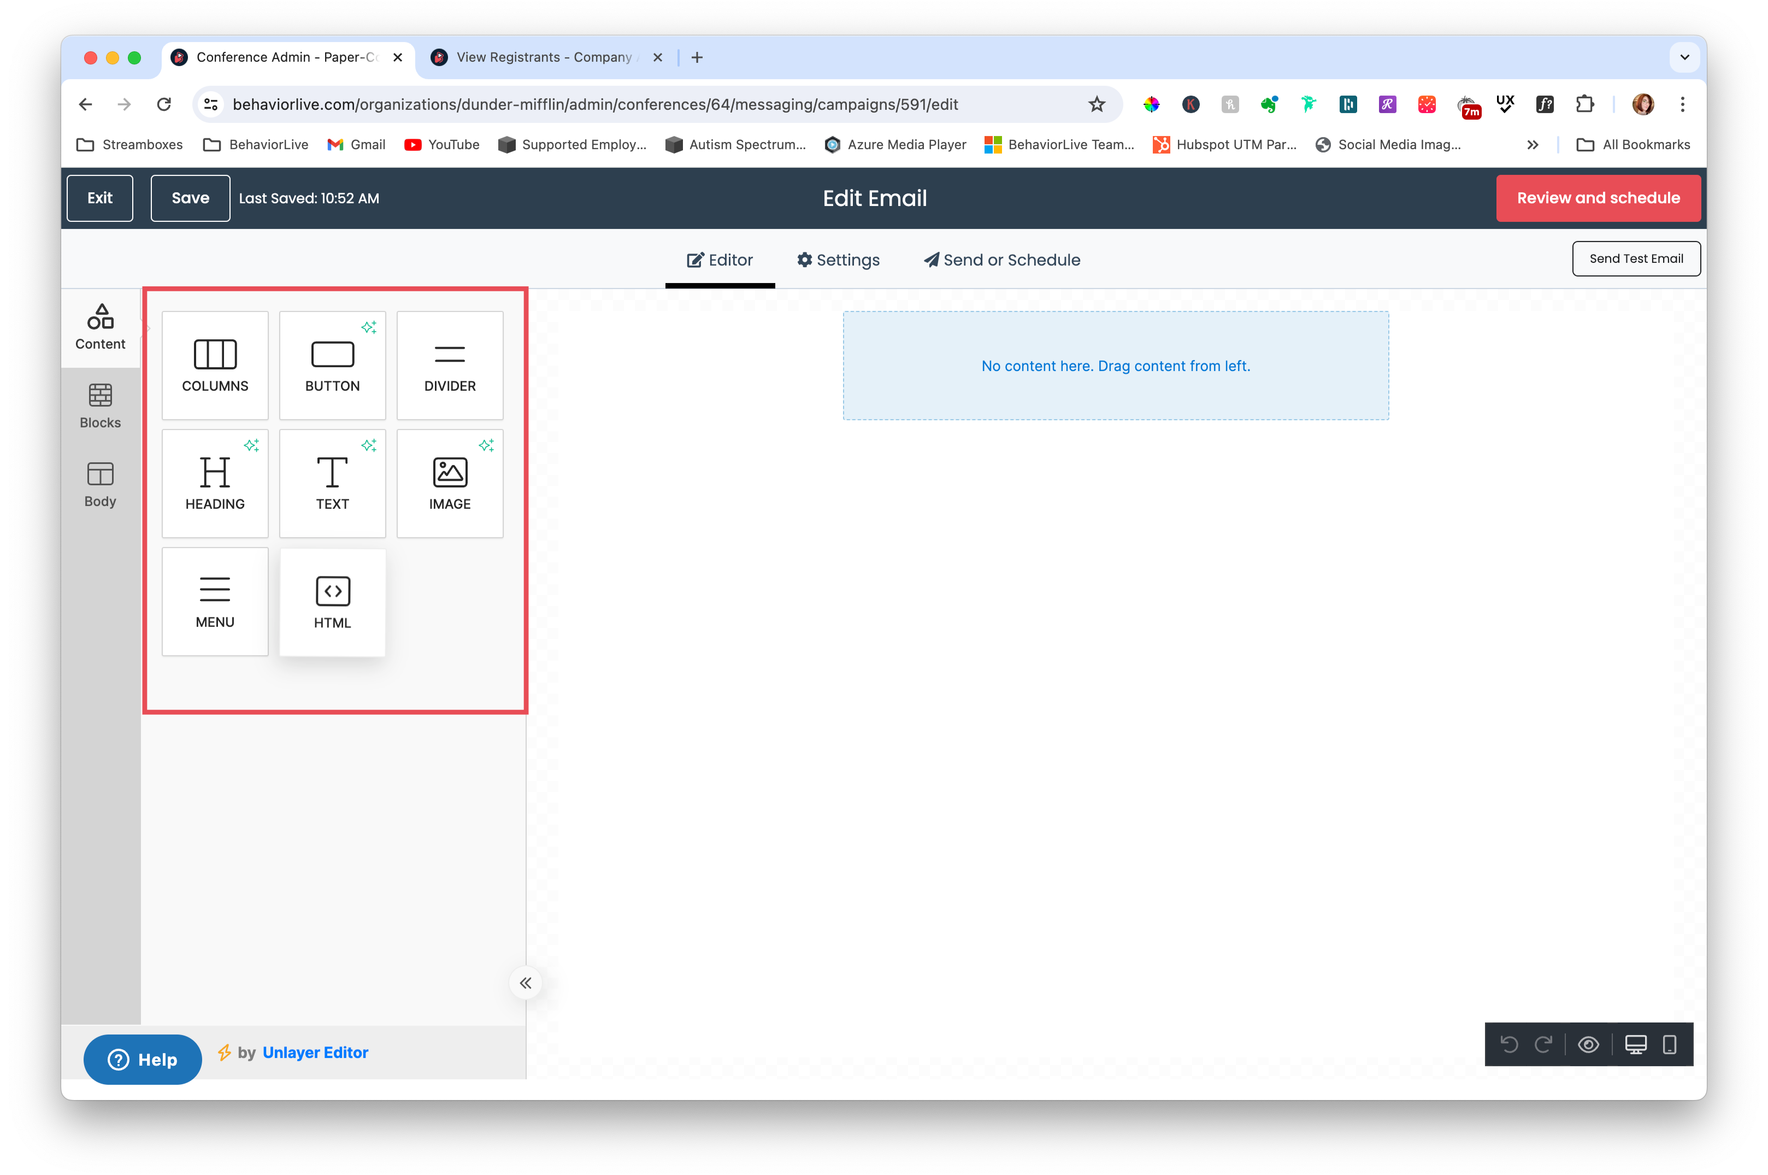This screenshot has height=1175, width=1768.
Task: Open the Body sidebar tab
Action: coord(101,485)
